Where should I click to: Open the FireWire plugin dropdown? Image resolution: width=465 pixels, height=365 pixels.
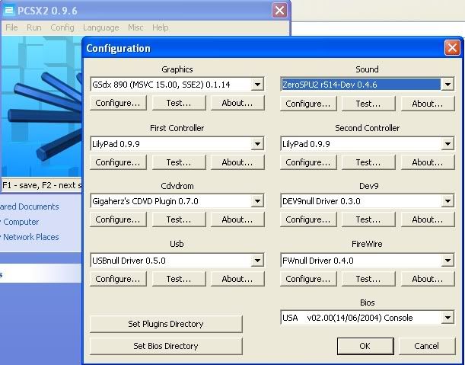447,261
